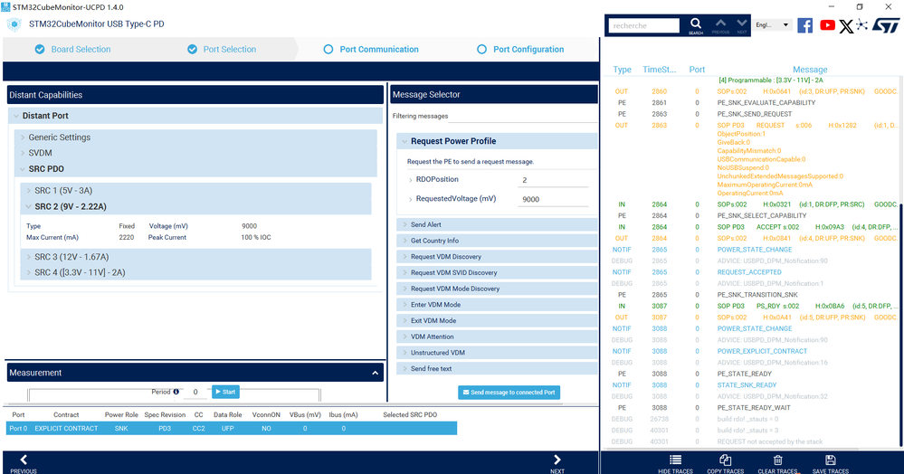Image resolution: width=904 pixels, height=474 pixels.
Task: Click the recherche search field
Action: tap(644, 26)
